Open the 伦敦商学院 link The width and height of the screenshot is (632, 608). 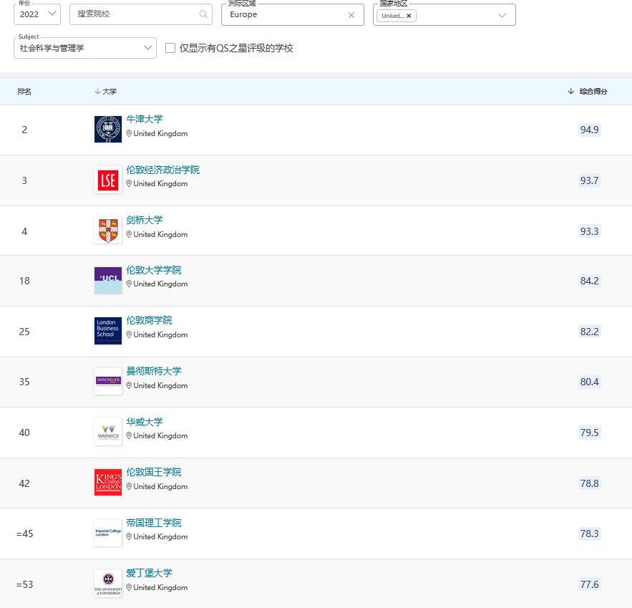click(149, 321)
